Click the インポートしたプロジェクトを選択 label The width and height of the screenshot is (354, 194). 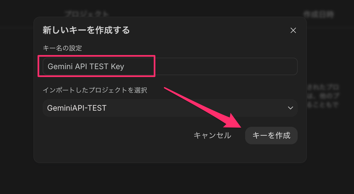tap(95, 90)
